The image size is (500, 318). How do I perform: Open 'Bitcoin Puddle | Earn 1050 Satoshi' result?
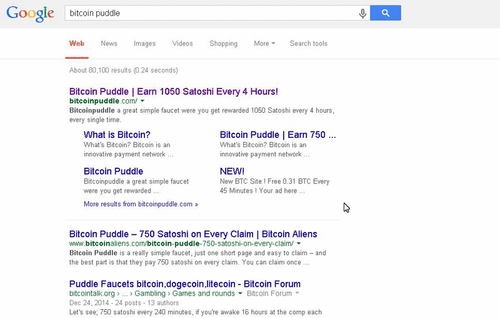coord(174,92)
